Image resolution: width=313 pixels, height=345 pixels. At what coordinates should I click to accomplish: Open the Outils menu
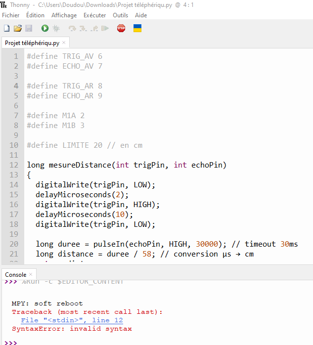click(120, 15)
